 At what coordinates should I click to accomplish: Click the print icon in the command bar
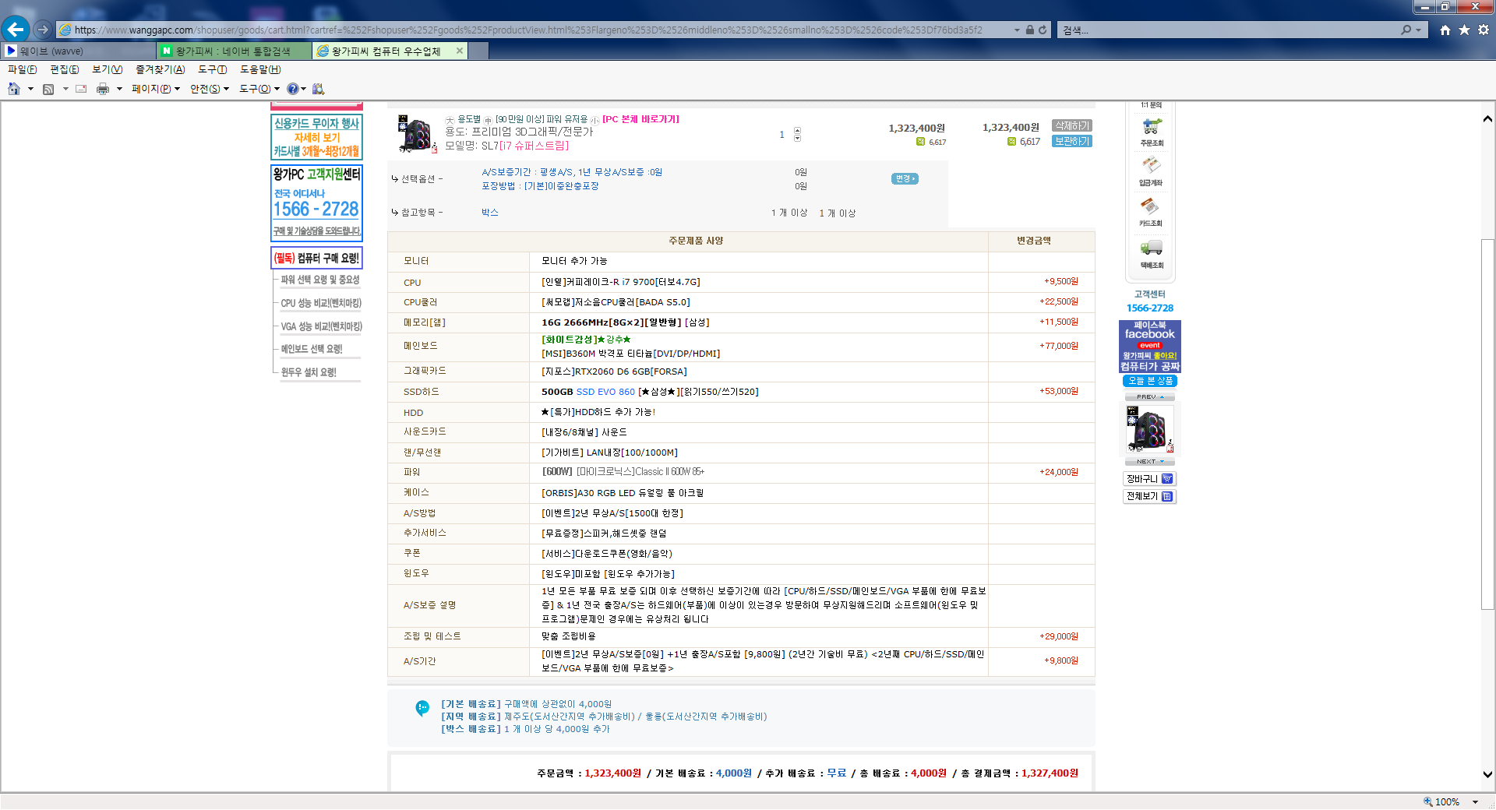102,89
